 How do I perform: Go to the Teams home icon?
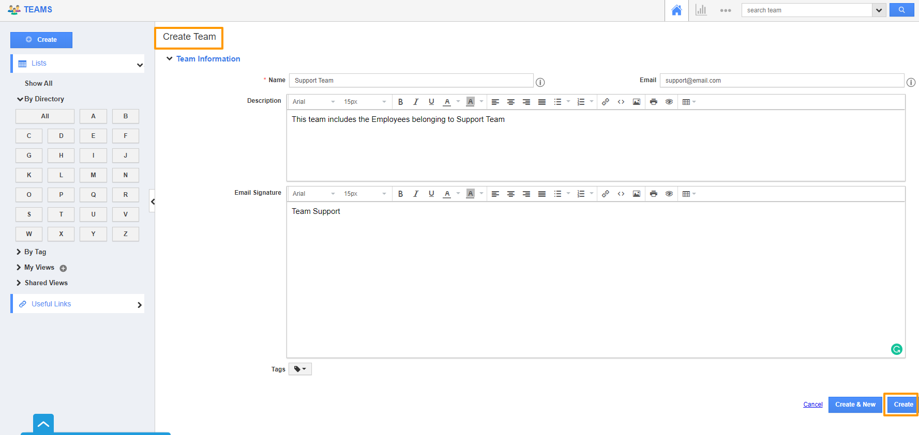click(676, 10)
